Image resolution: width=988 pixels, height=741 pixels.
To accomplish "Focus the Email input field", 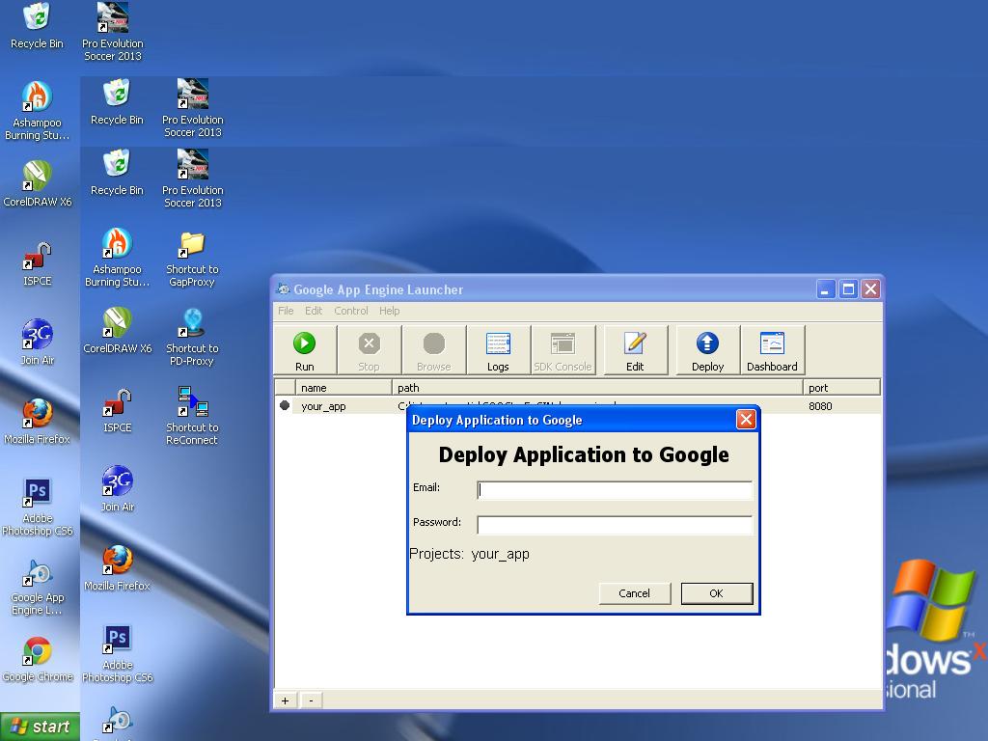I will [x=615, y=490].
